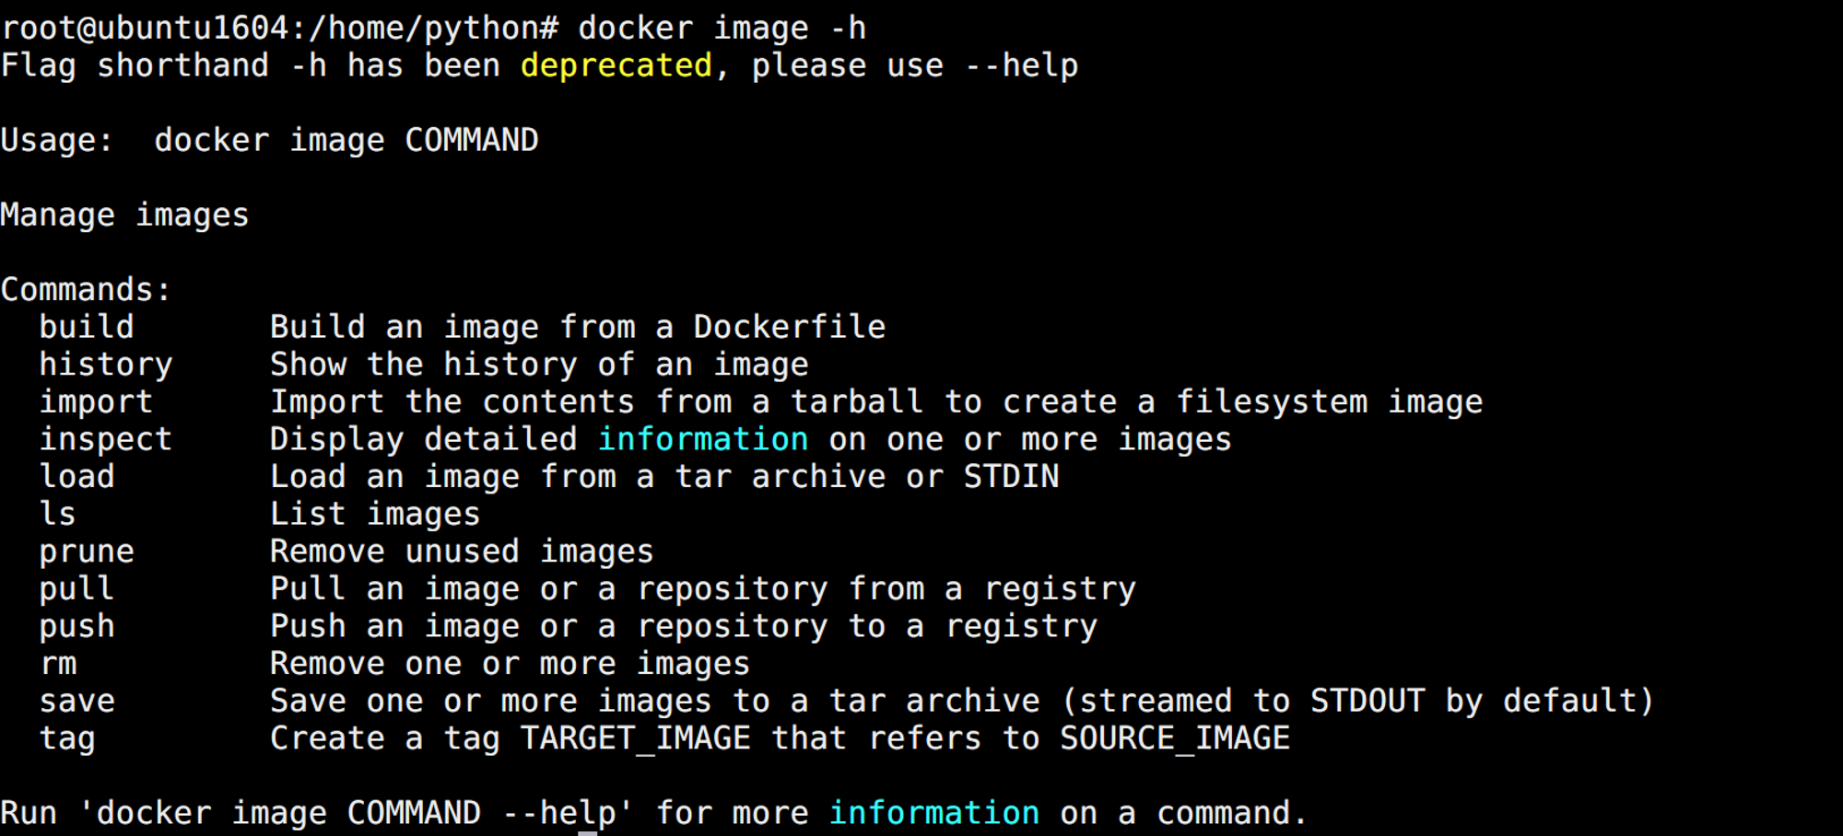Click the 'inspect' command name
This screenshot has width=1843, height=836.
106,439
